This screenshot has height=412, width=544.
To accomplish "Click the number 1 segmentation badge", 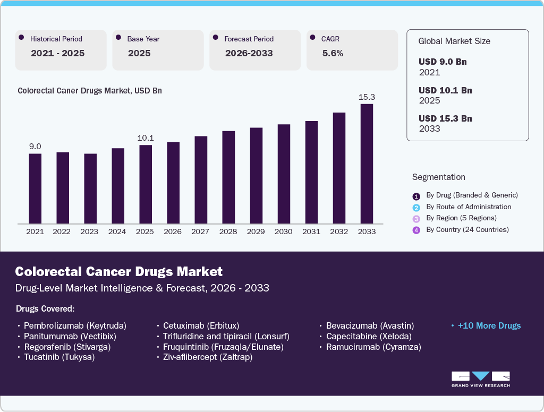I will 416,196.
